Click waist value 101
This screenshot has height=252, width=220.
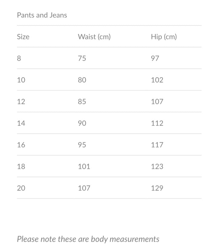(x=84, y=166)
